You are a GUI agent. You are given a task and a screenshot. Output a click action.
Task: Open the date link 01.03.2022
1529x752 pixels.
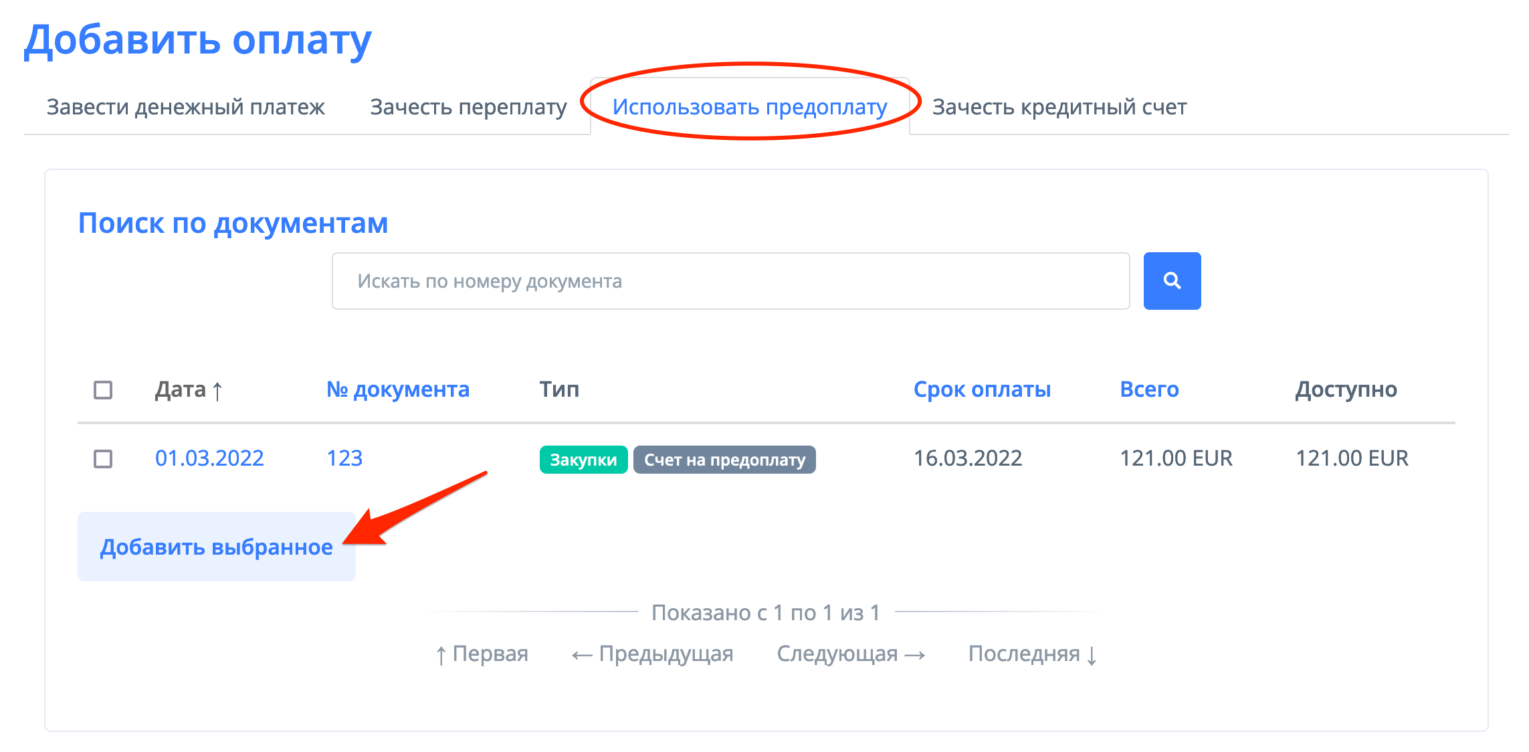(209, 458)
